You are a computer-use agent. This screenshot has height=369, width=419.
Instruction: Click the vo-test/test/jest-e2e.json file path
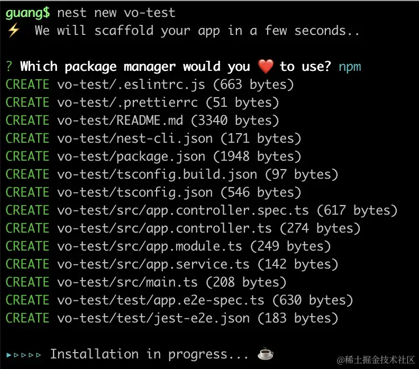pos(153,318)
